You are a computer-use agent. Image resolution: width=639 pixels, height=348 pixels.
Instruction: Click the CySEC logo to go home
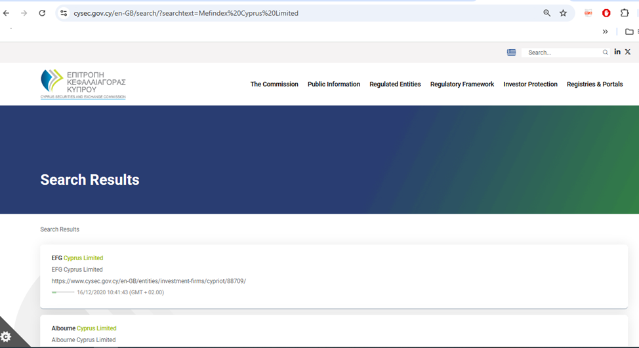click(83, 84)
